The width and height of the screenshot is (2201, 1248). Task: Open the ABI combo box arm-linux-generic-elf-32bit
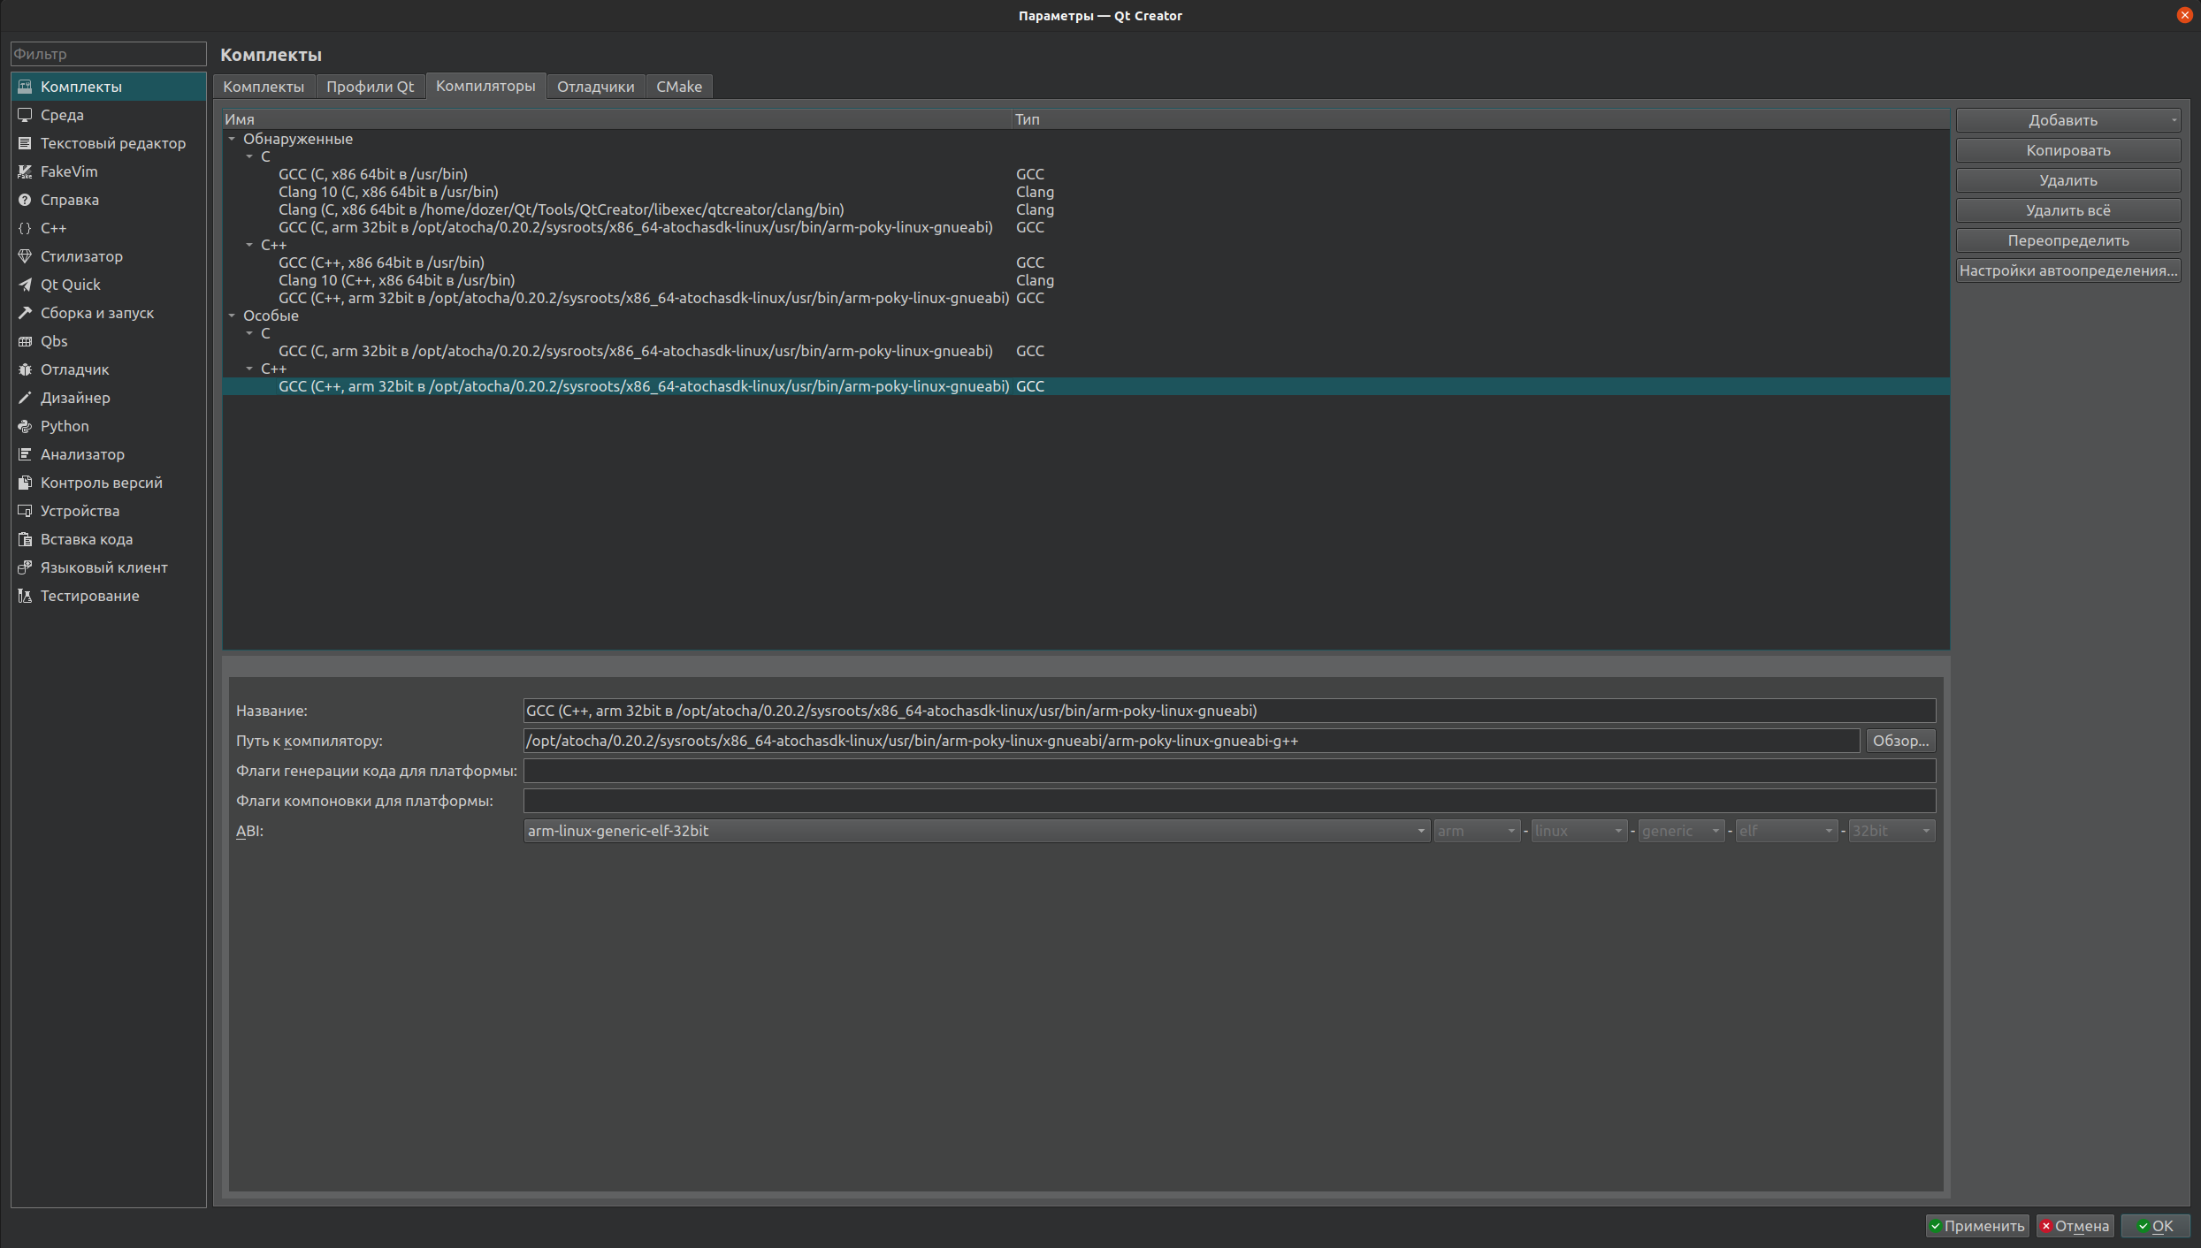[x=976, y=831]
